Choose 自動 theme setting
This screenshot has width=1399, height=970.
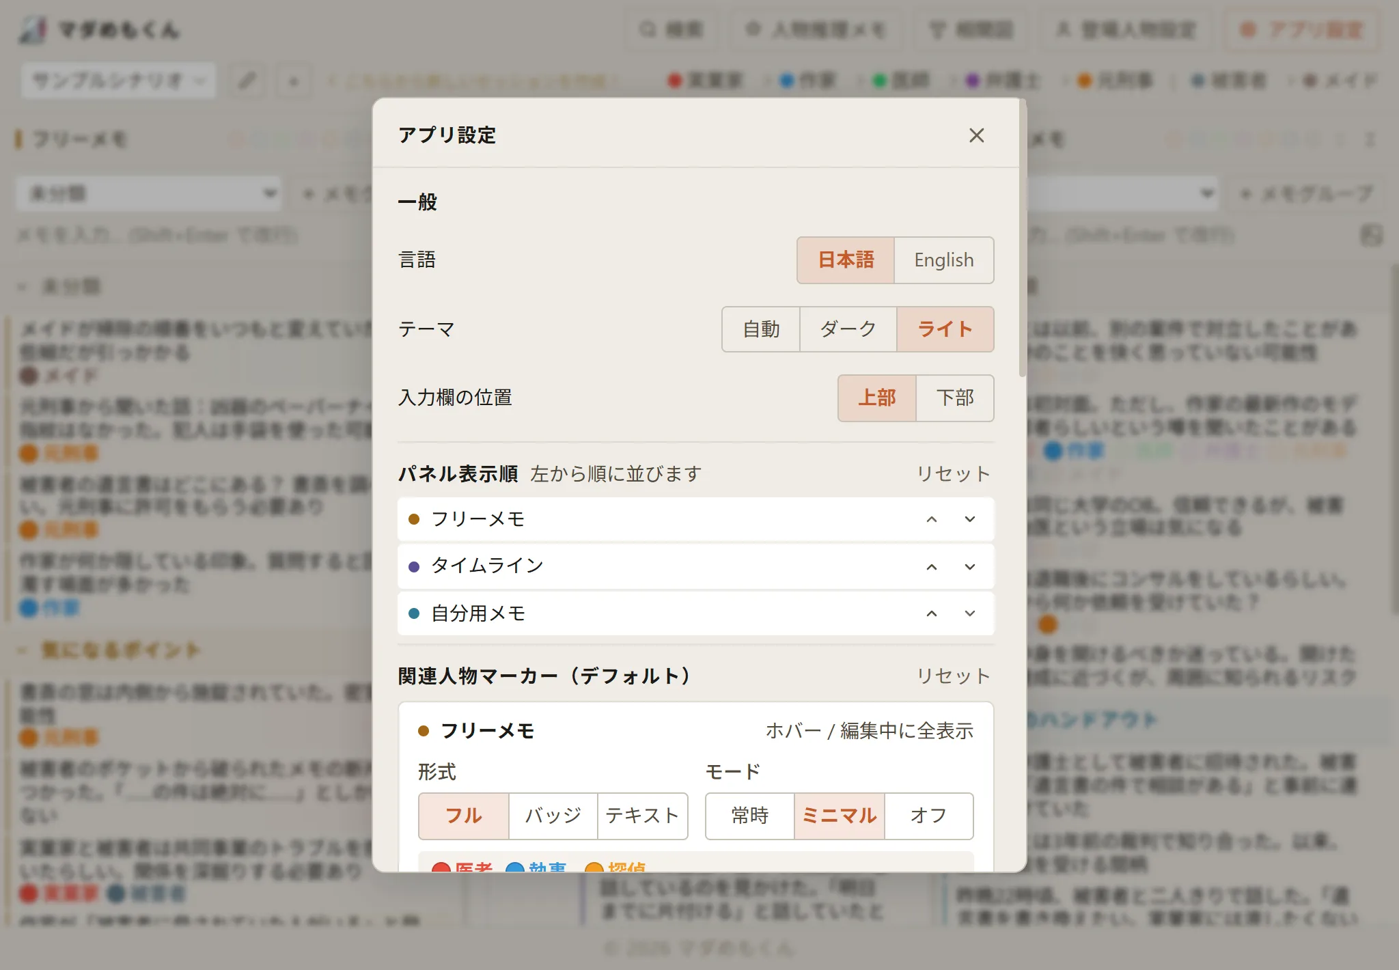[x=761, y=329]
